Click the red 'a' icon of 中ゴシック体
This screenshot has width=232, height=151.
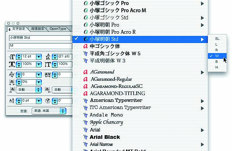coord(86,46)
